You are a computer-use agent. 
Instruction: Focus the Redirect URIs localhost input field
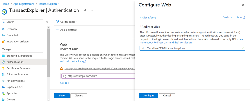tap(192, 48)
